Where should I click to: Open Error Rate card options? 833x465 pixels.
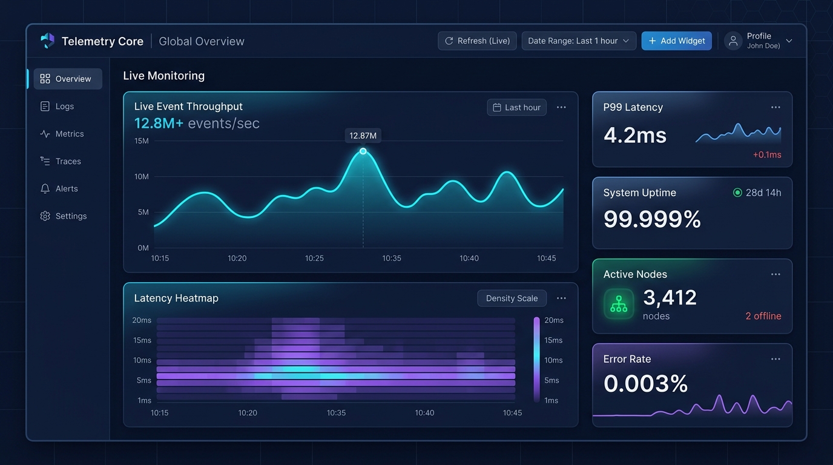click(x=775, y=359)
